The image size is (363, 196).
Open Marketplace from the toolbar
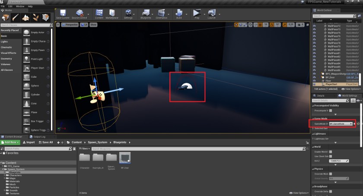click(x=112, y=13)
